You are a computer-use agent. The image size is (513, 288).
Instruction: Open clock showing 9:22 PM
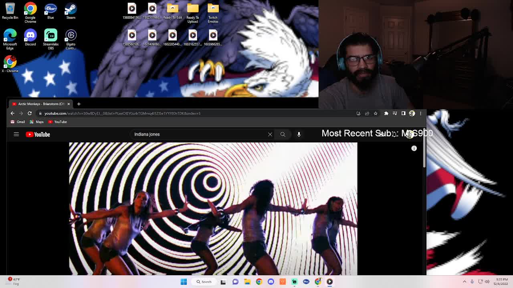point(501,282)
